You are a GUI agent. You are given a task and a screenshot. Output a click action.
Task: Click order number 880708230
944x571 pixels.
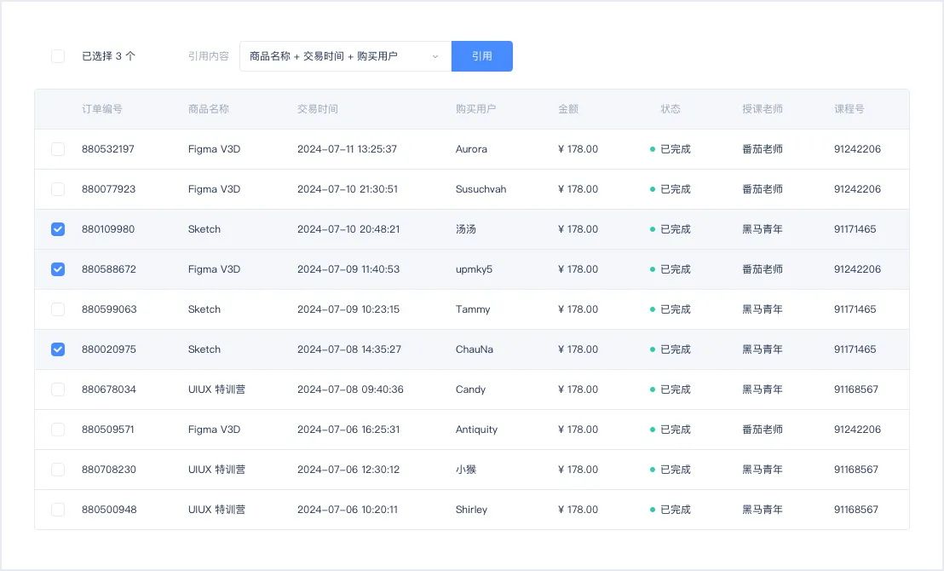[x=109, y=470]
